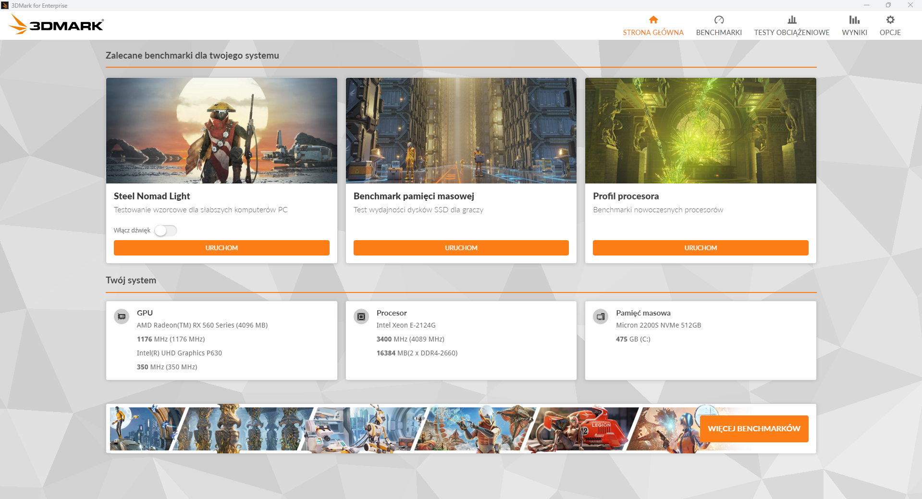Click the 16384 MB DDR4-2660 memory text
This screenshot has height=499, width=922.
point(417,353)
